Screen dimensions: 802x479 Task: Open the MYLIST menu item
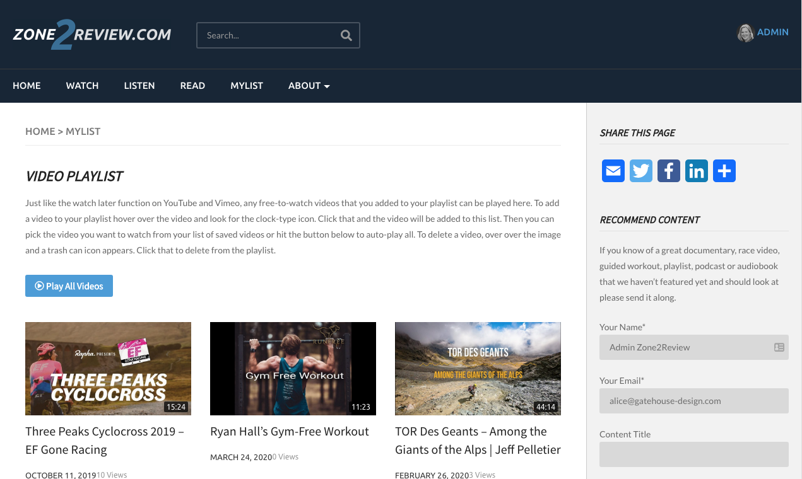pyautogui.click(x=247, y=86)
